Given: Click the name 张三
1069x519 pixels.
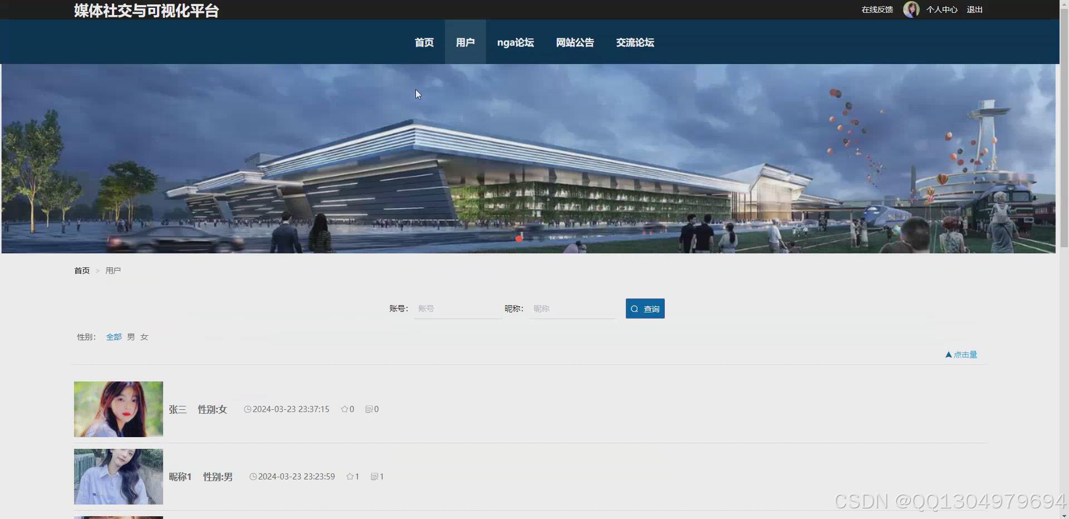Looking at the screenshot, I should tap(178, 409).
